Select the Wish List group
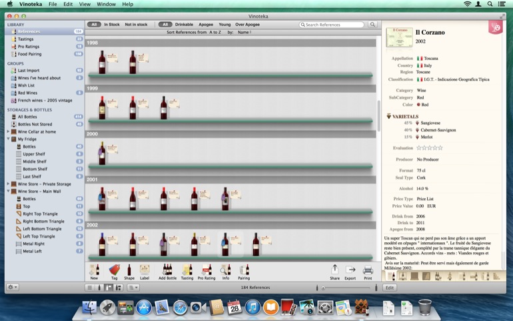 [x=44, y=85]
